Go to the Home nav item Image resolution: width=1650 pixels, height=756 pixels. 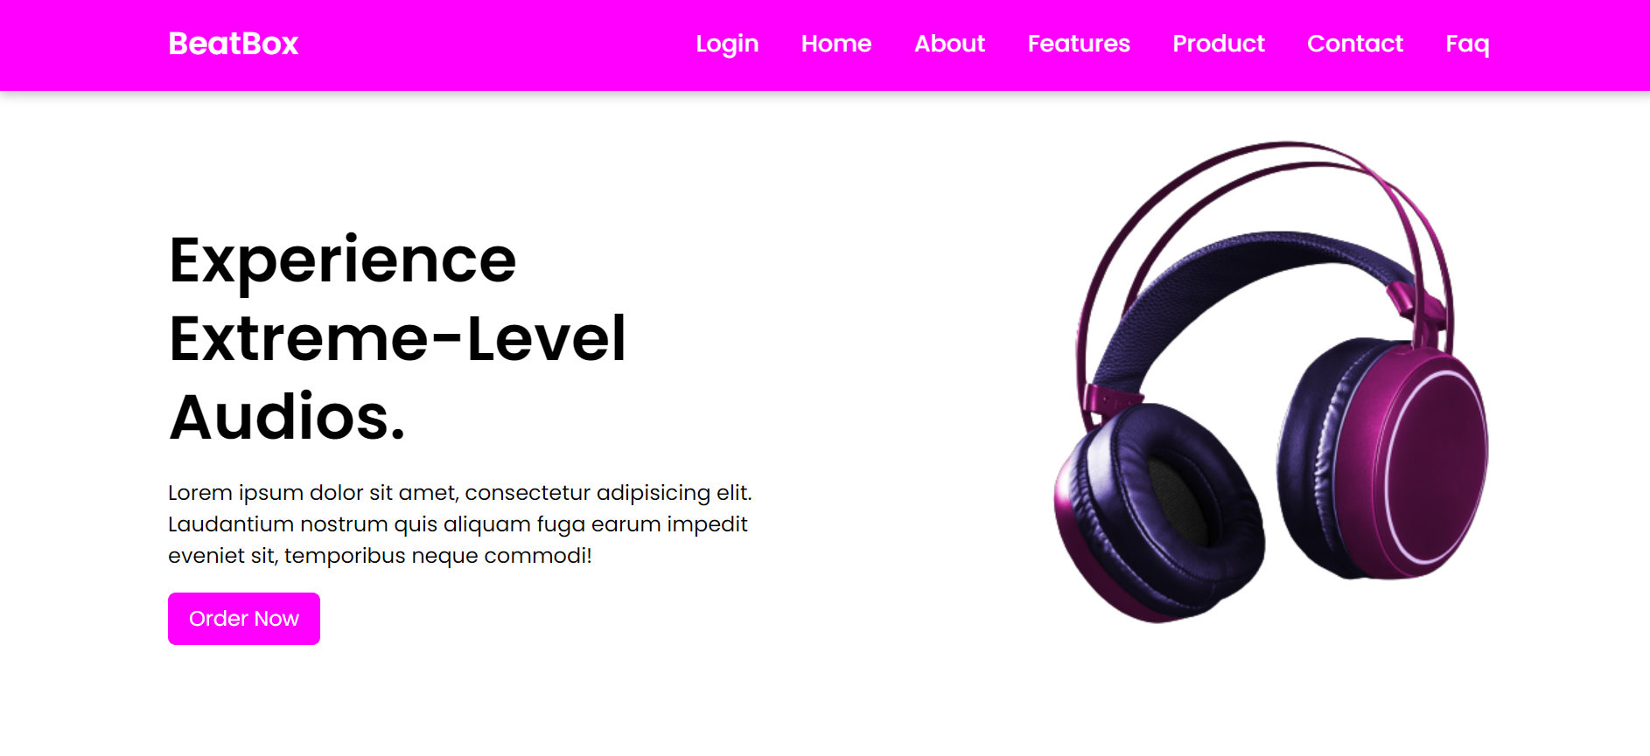point(836,44)
